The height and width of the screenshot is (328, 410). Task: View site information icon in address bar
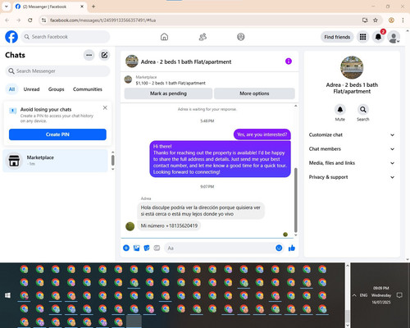(43, 20)
